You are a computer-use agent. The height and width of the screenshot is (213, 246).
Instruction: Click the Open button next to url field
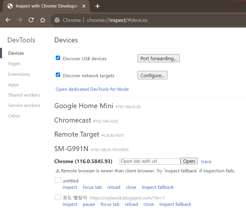pos(189,161)
